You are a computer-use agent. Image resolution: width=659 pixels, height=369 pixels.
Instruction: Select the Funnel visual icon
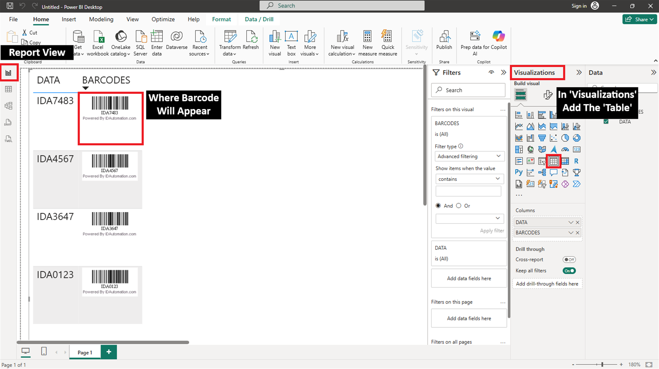542,138
